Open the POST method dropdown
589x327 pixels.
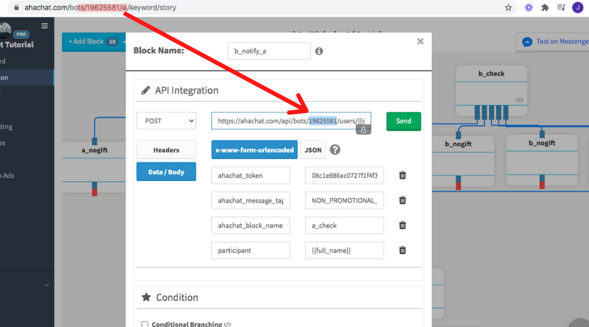pos(166,121)
